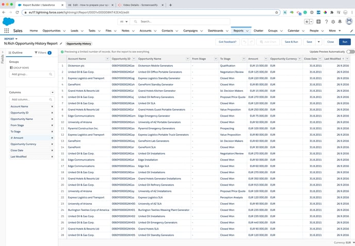The image size is (355, 246).
Task: Remove the Opportunity ID column
Action: click(52, 113)
